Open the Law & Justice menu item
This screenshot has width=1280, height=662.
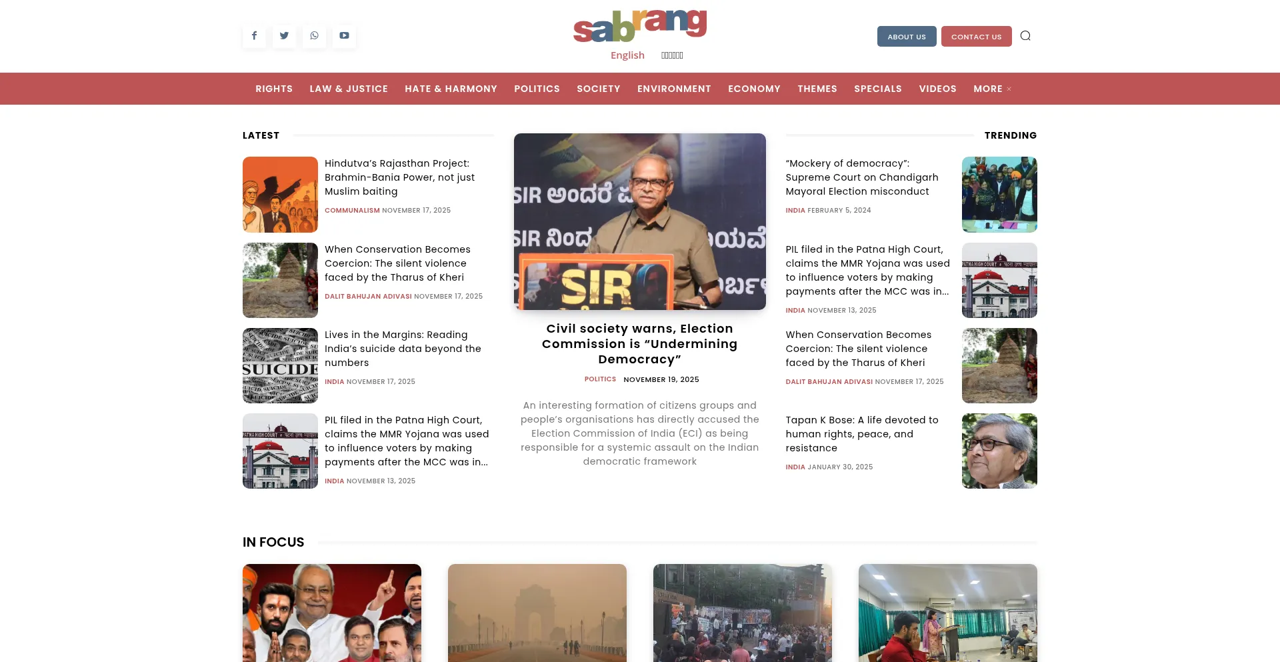[349, 89]
